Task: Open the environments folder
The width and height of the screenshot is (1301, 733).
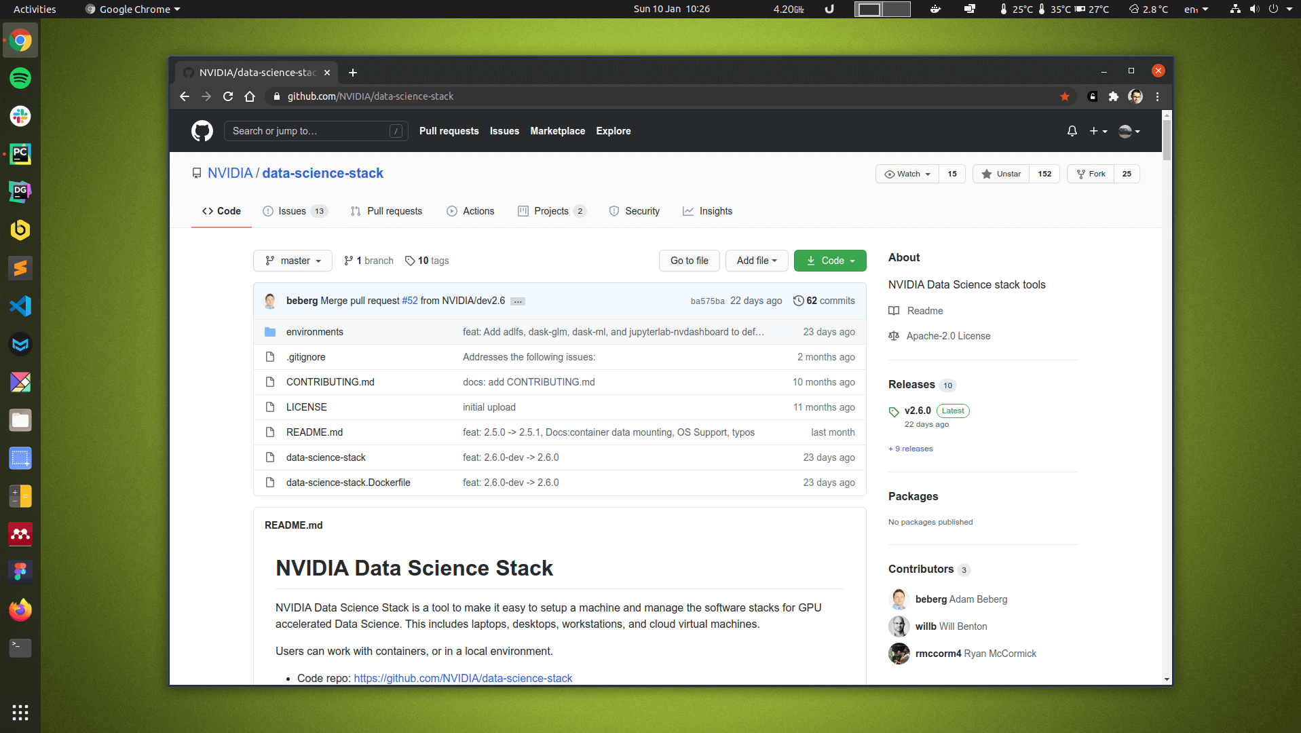Action: [314, 332]
